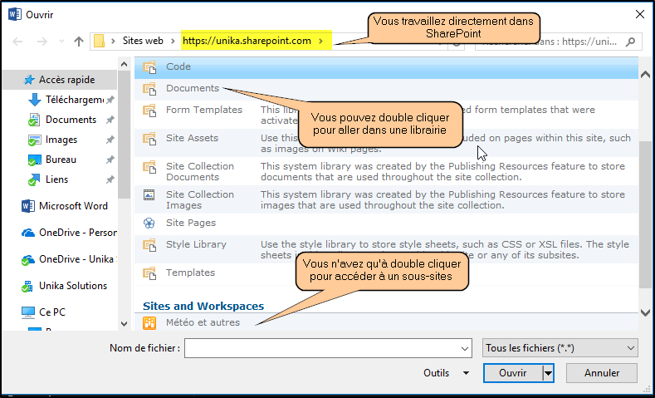Open the Ouvrir button split arrow
The width and height of the screenshot is (655, 398).
point(548,373)
